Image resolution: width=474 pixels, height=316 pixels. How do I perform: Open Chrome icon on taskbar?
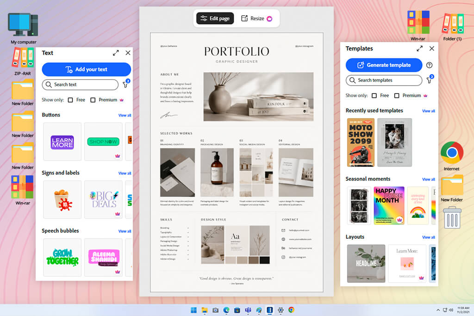tap(292, 310)
